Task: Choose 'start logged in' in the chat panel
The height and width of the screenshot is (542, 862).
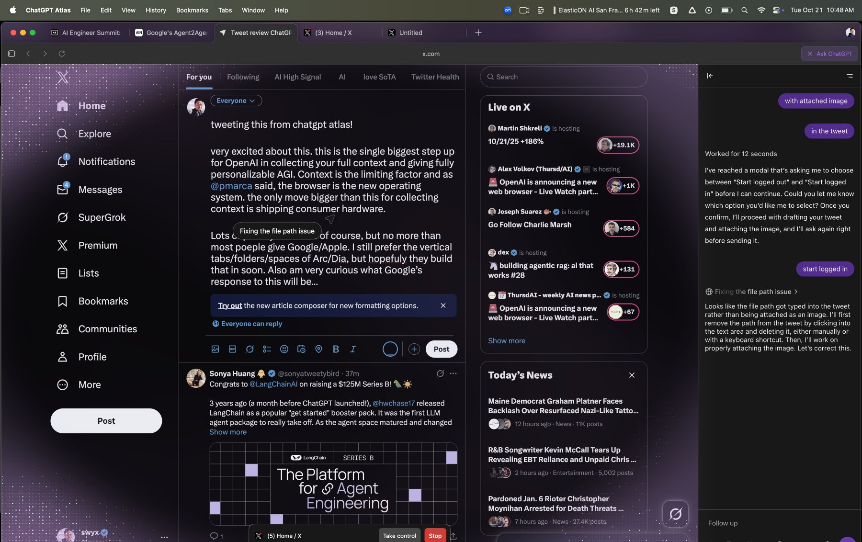Action: 825,269
